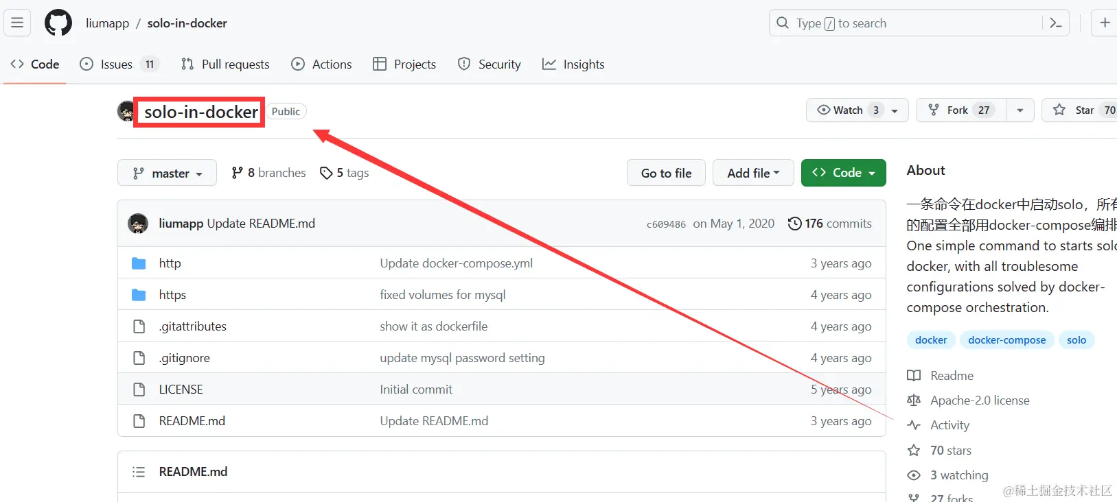Click the README.md file icon in file list

139,421
